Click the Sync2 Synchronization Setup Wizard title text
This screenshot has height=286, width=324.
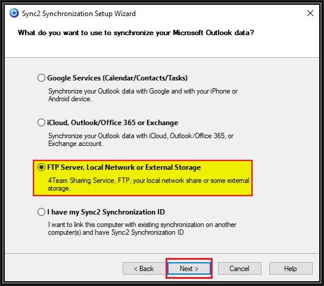79,14
